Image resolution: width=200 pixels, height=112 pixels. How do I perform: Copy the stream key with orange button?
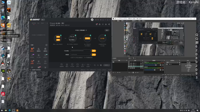click(94, 55)
